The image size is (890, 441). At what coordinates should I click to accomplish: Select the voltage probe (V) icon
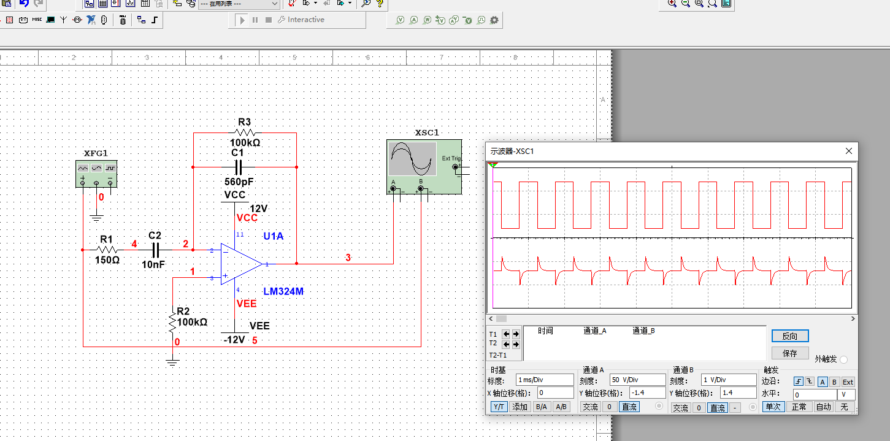pyautogui.click(x=399, y=20)
